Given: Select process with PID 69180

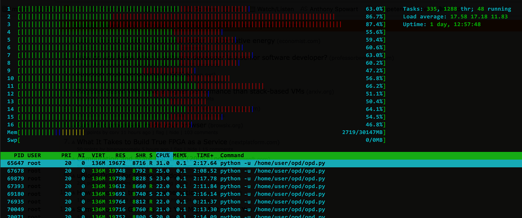Looking at the screenshot, I should coord(261,194).
